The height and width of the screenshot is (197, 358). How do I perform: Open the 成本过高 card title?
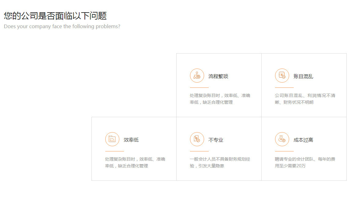(x=303, y=140)
